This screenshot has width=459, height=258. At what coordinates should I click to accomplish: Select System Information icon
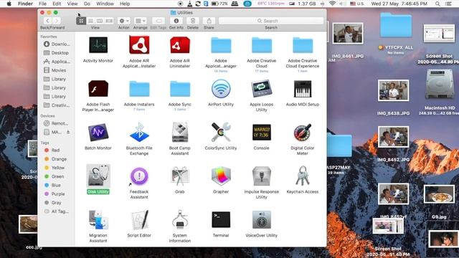point(180,220)
